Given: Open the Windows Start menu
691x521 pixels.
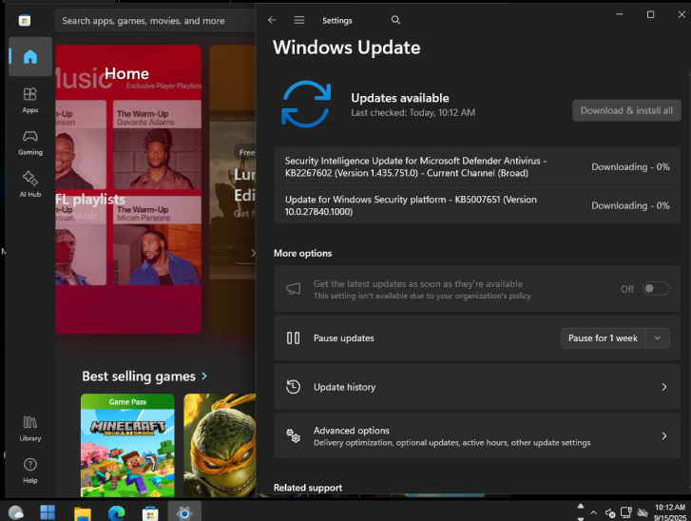Looking at the screenshot, I should (48, 512).
